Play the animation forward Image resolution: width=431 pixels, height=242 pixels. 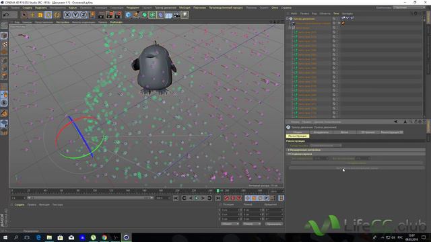(x=197, y=198)
